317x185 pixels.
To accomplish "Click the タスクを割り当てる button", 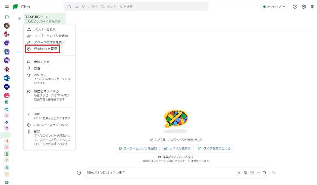I will point(215,148).
